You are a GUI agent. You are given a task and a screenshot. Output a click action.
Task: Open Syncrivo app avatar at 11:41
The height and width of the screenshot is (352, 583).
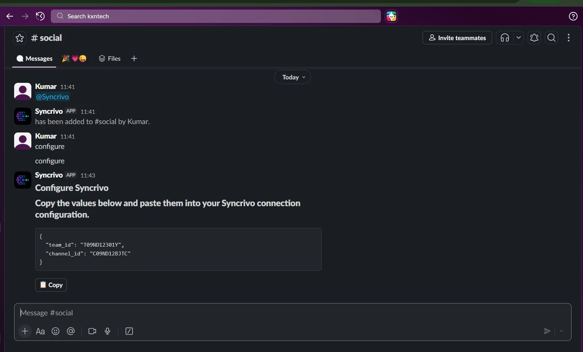pos(23,116)
